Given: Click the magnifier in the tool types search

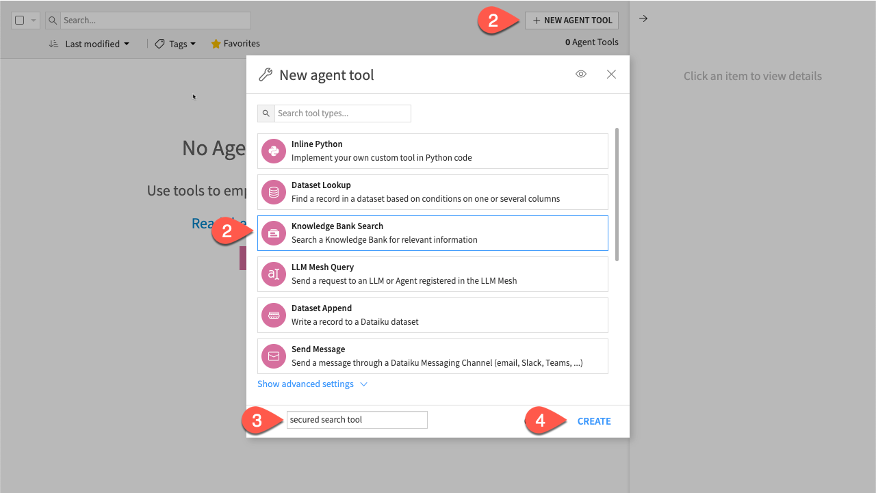Looking at the screenshot, I should pyautogui.click(x=266, y=113).
